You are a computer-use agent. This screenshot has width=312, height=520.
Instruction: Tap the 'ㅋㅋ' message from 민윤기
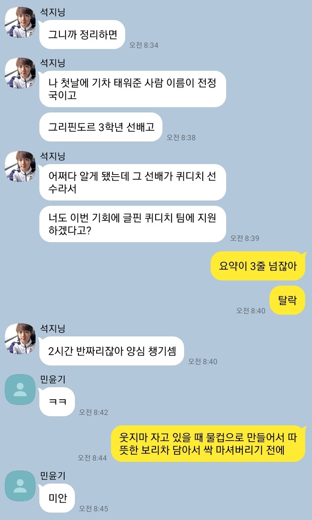pyautogui.click(x=57, y=402)
